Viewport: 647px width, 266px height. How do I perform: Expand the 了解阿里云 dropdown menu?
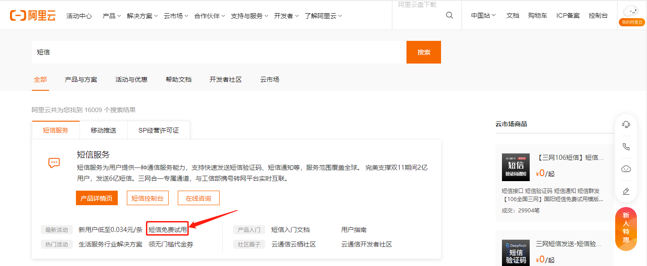point(323,15)
